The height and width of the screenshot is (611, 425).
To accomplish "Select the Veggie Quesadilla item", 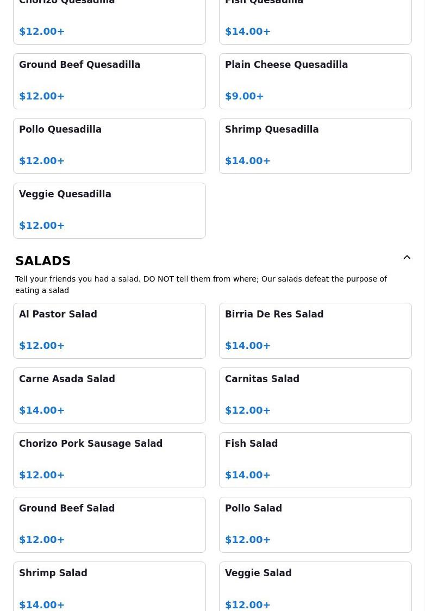I will coord(109,211).
